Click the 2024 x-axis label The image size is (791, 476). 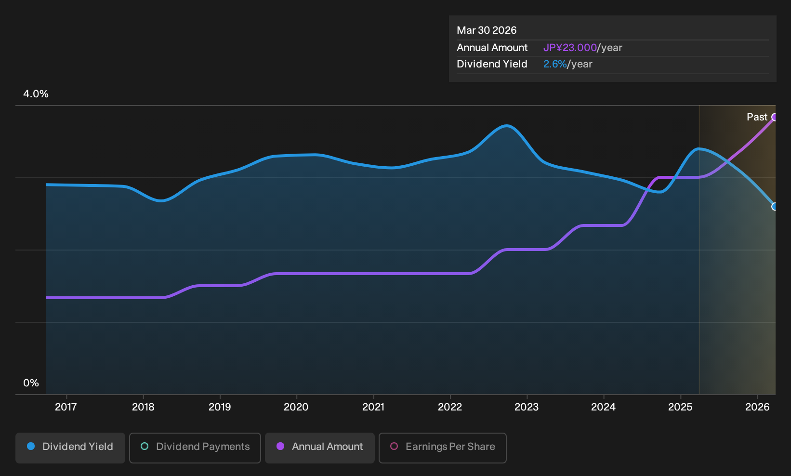tap(604, 407)
